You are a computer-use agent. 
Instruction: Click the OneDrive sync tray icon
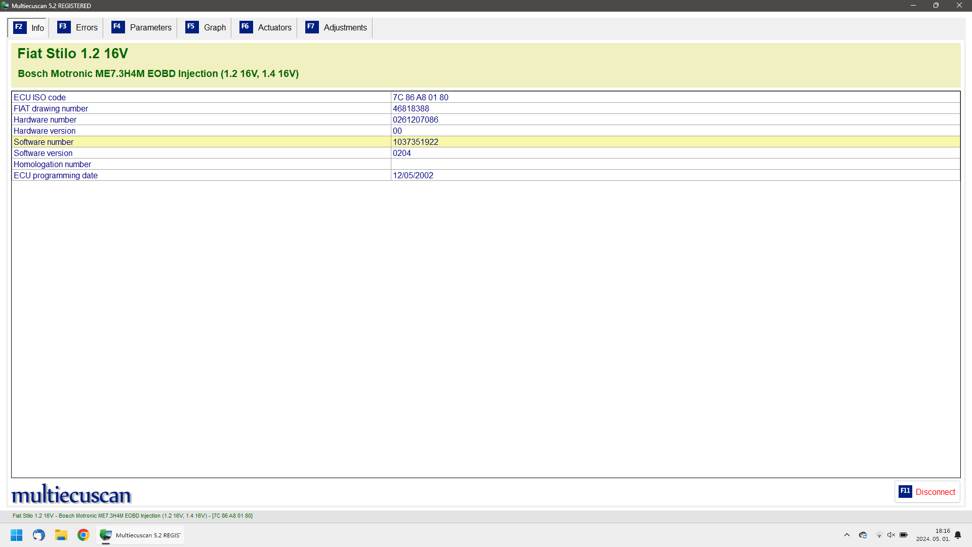863,535
